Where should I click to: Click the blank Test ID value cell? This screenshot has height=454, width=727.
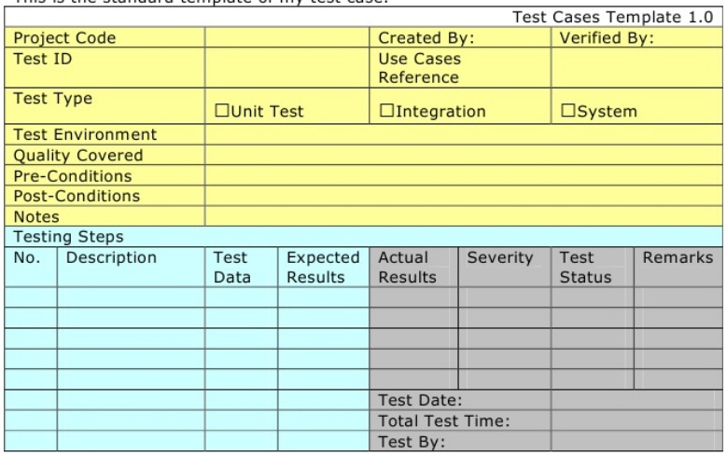point(288,67)
